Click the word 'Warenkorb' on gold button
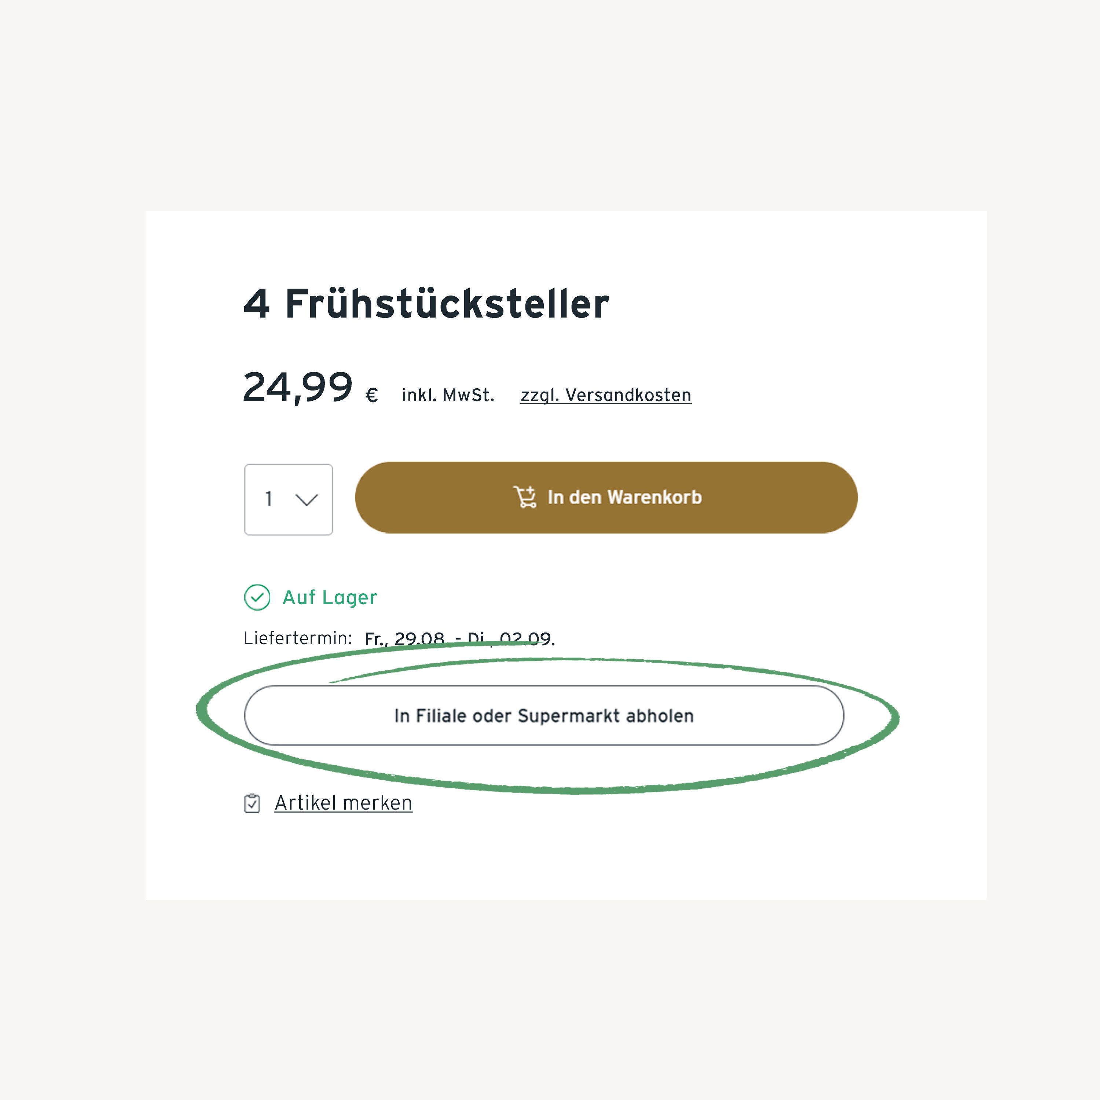This screenshot has width=1100, height=1100. pos(654,497)
